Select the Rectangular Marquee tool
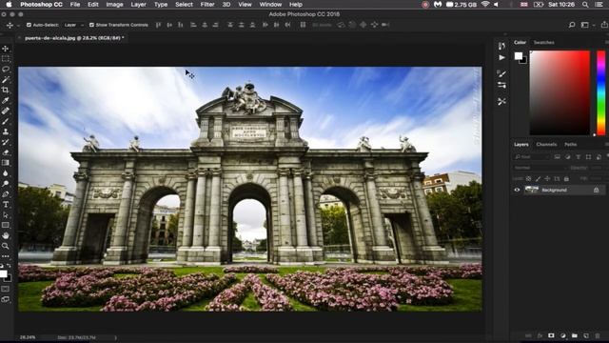 click(6, 59)
